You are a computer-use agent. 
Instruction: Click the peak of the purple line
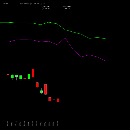[65, 38]
